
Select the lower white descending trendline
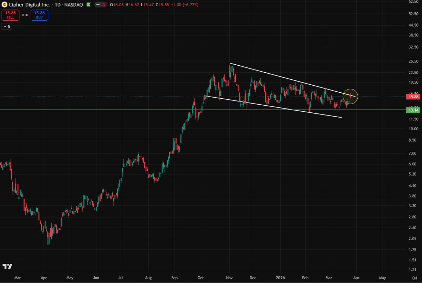click(273, 107)
